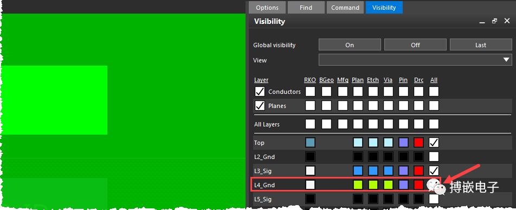Close the Visibility panel
This screenshot has width=516, height=210.
507,21
